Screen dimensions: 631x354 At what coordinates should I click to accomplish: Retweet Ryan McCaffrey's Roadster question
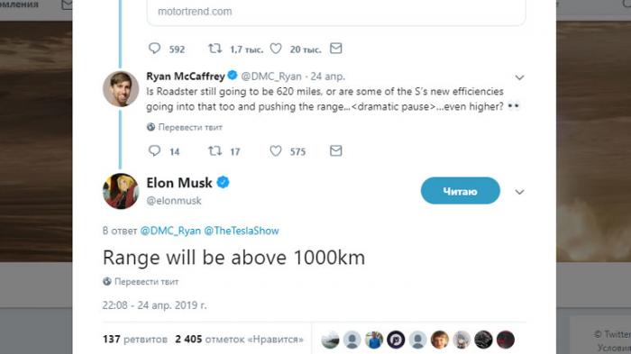coord(215,150)
